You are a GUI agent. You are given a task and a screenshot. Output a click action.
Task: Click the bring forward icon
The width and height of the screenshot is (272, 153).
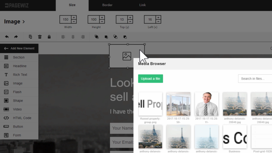pos(106,37)
